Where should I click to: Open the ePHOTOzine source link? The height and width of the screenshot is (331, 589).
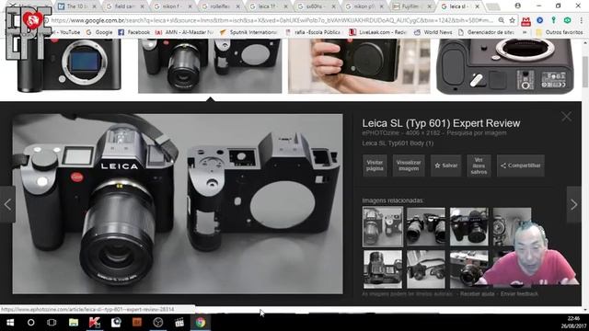tap(382, 132)
